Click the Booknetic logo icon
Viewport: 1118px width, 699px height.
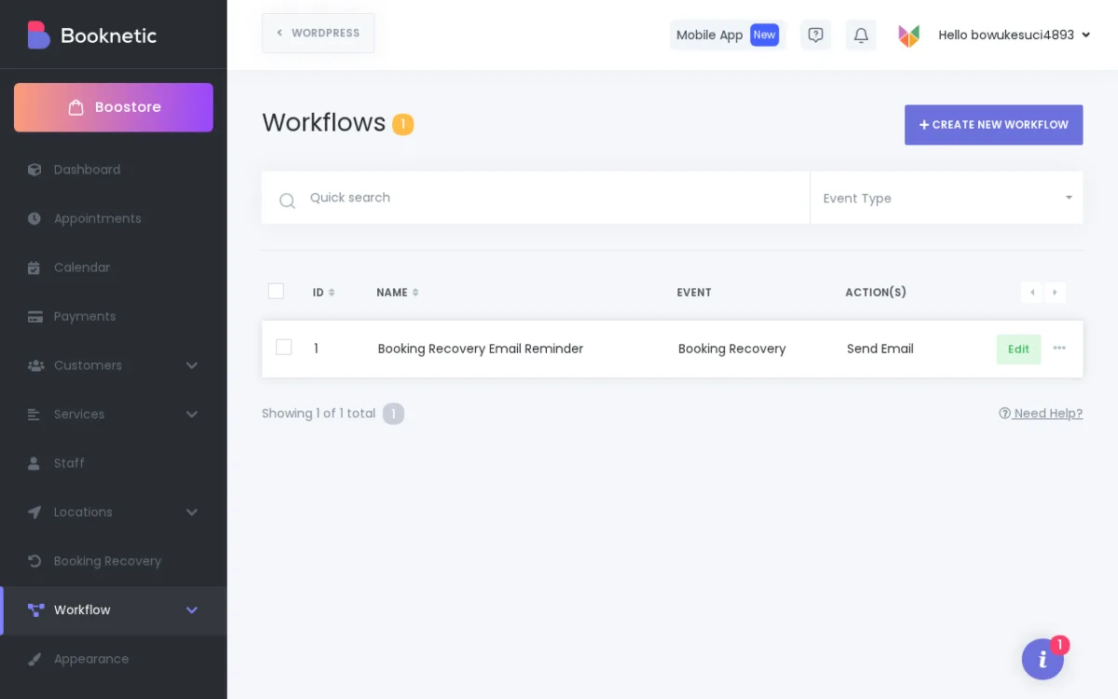38,34
